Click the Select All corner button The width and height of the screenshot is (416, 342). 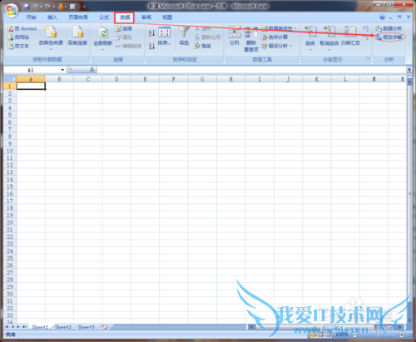[x=10, y=79]
